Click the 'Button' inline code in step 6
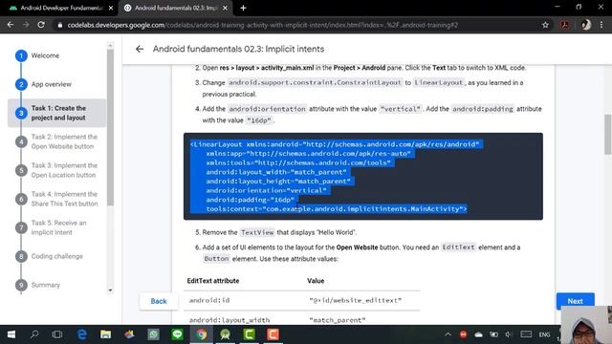 click(x=216, y=259)
